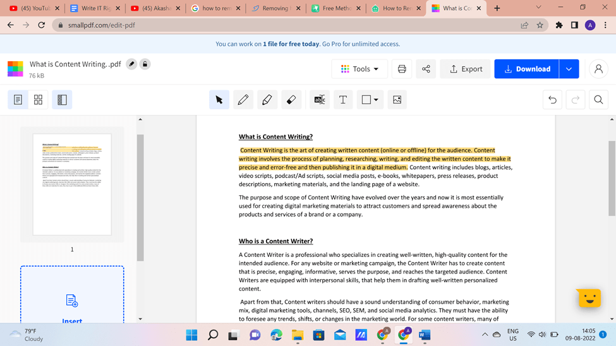Print the PDF document
Viewport: 616px width, 346px height.
(402, 69)
